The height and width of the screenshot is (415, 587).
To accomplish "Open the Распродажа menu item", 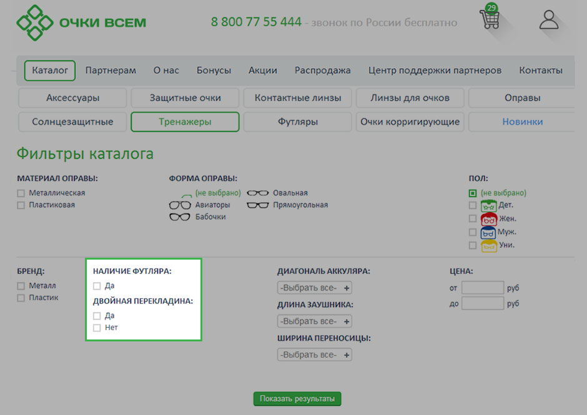I will point(322,71).
